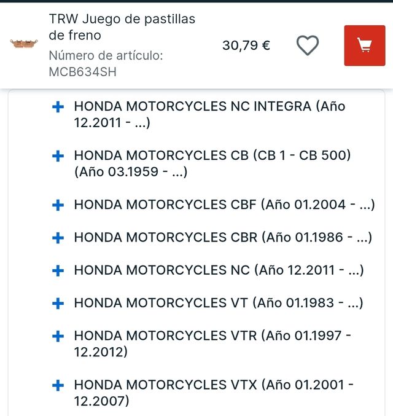The width and height of the screenshot is (393, 416).
Task: Save product to wishlist with heart icon
Action: (308, 45)
